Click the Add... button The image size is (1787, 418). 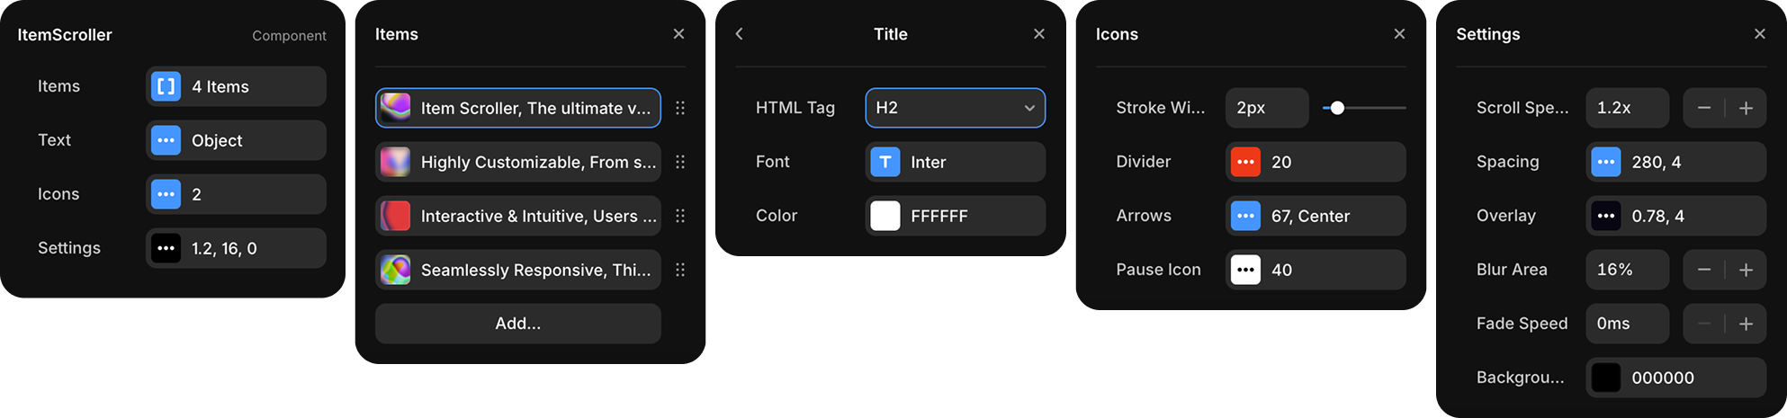pyautogui.click(x=518, y=324)
